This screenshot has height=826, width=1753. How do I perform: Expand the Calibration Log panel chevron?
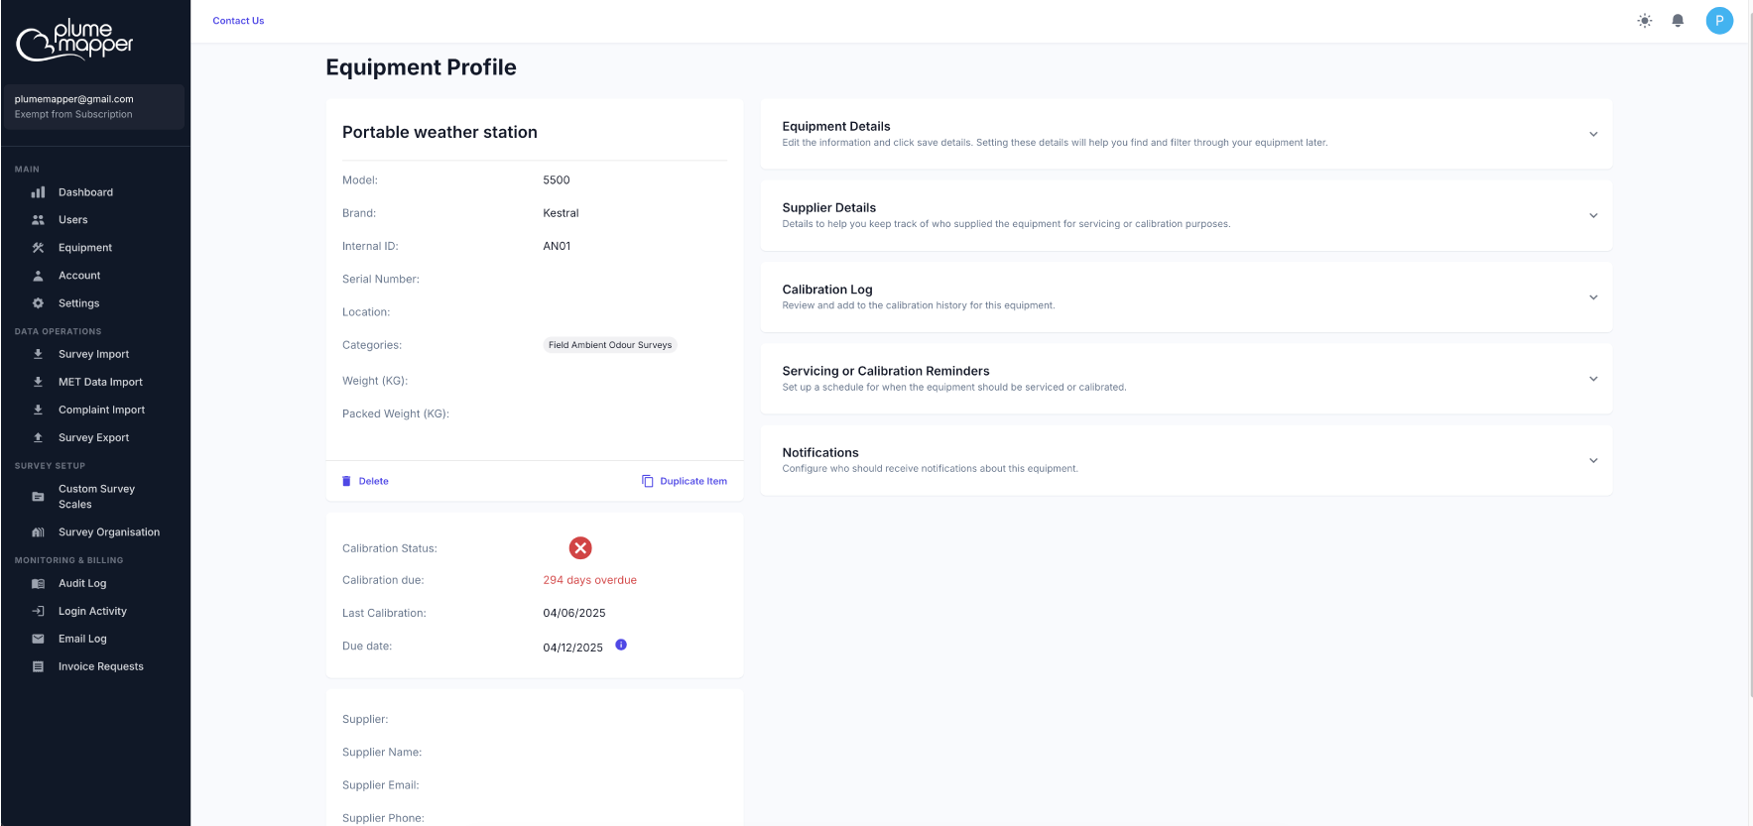(x=1593, y=297)
